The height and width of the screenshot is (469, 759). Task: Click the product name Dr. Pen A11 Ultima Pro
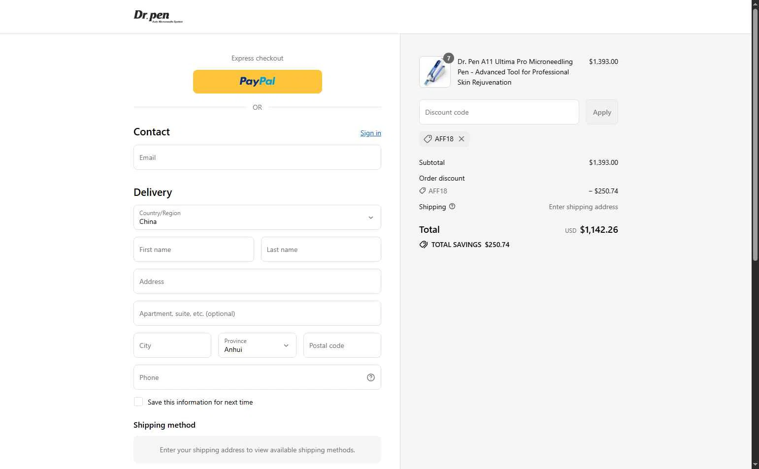click(x=515, y=72)
